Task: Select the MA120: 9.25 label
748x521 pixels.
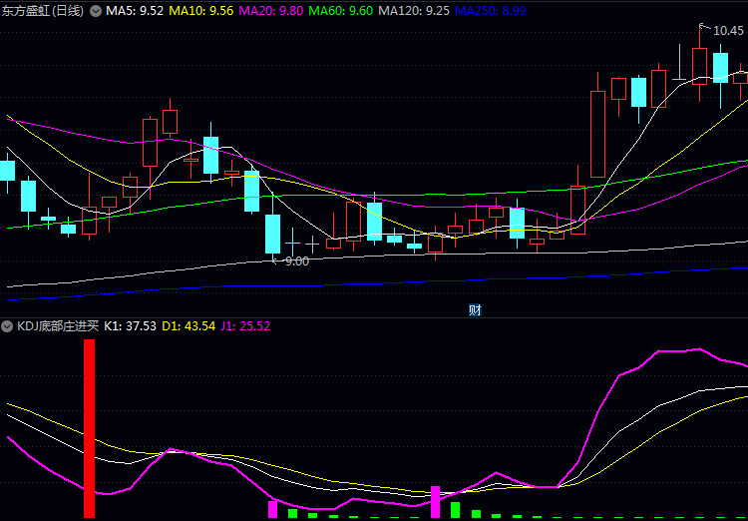Action: [414, 11]
